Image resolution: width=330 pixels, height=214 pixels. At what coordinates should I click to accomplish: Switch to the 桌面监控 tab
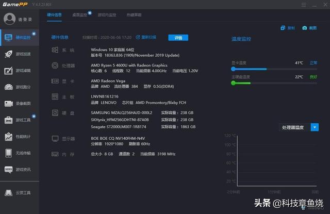(79, 15)
